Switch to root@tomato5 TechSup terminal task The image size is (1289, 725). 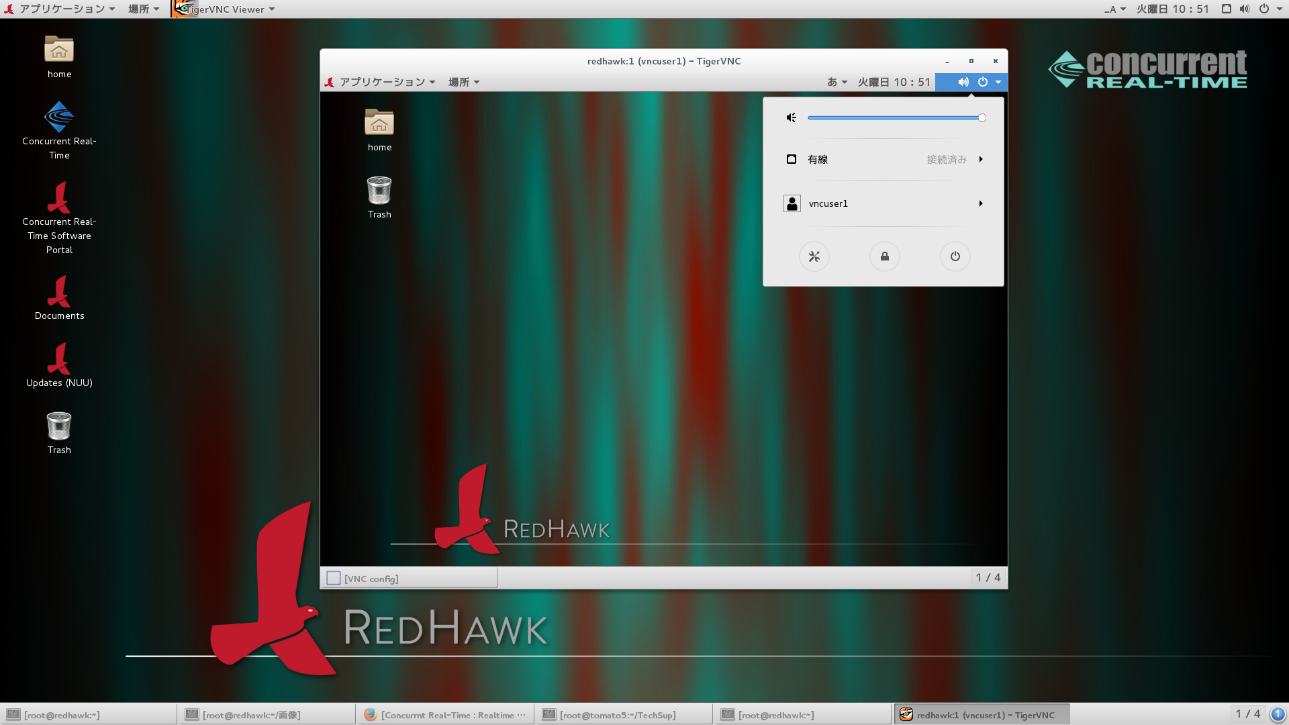point(623,715)
